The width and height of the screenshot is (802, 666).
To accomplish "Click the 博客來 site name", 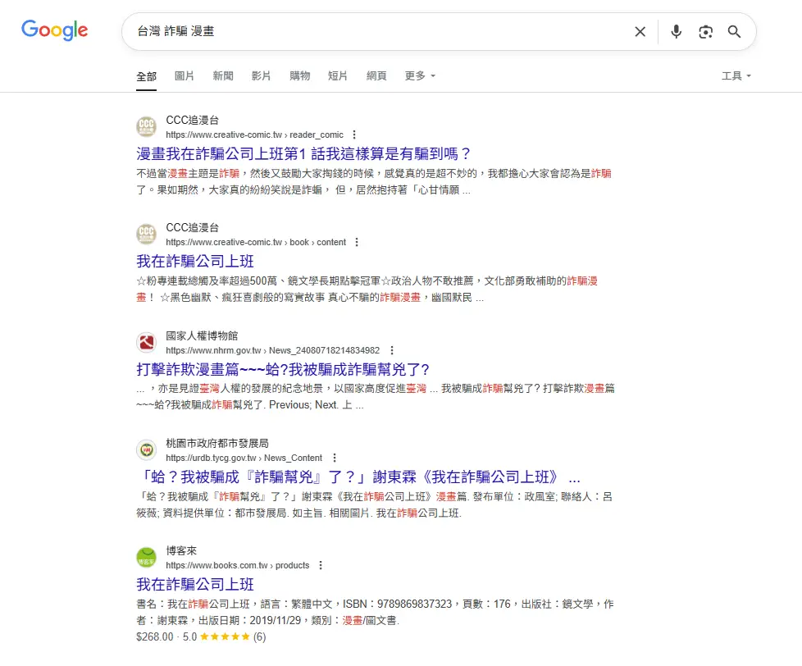I will [x=181, y=550].
